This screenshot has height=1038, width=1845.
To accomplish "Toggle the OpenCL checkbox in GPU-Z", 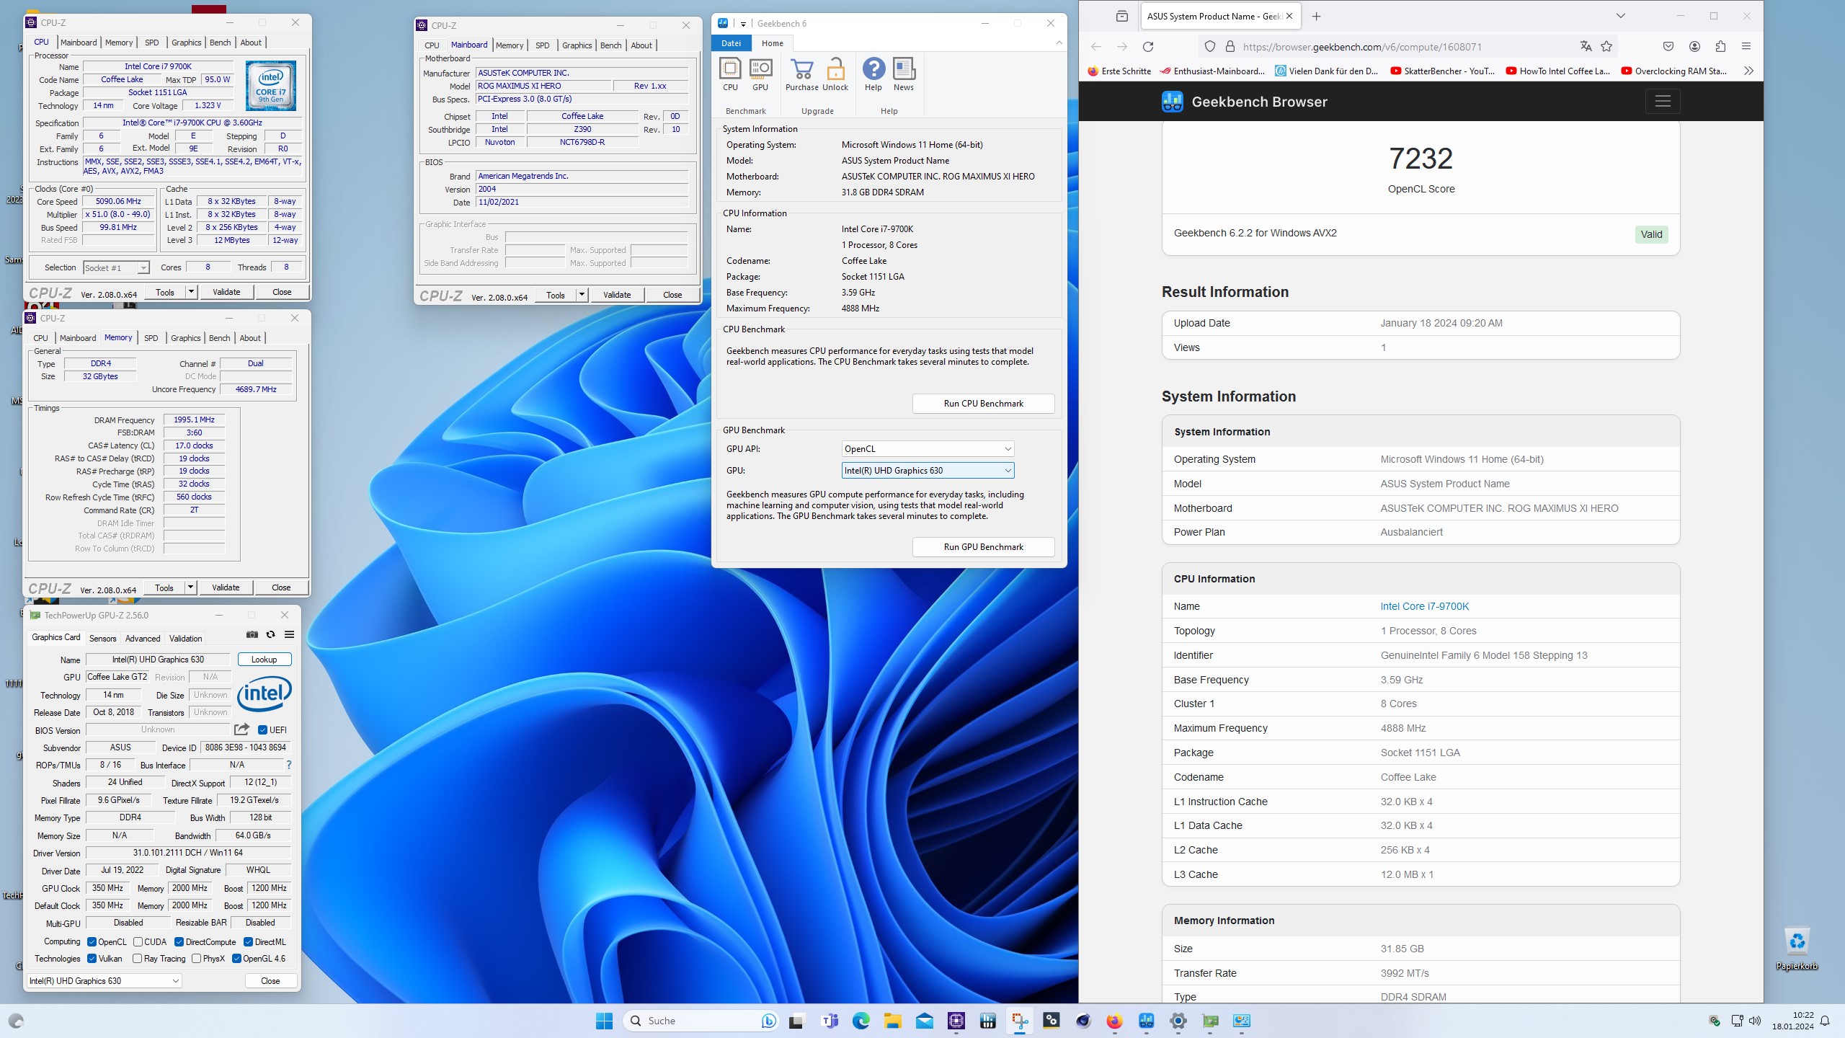I will coord(92,942).
